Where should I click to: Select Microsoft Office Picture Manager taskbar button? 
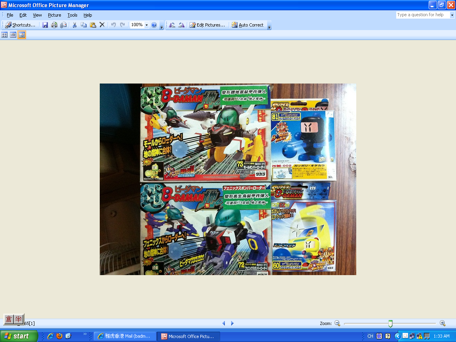click(x=188, y=336)
